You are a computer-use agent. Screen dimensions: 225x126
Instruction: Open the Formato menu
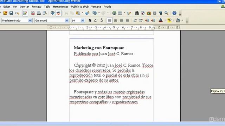pyautogui.click(x=37, y=7)
